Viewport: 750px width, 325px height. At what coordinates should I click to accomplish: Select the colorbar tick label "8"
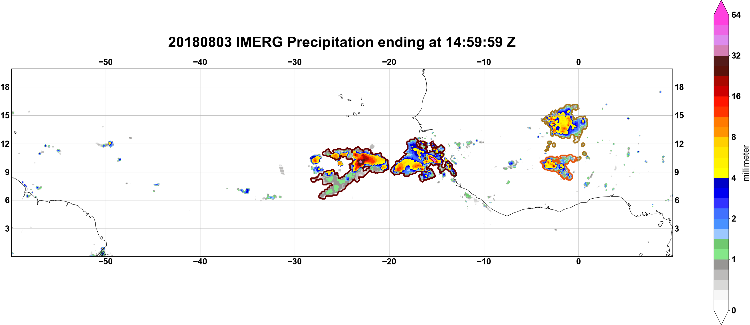[x=734, y=137]
